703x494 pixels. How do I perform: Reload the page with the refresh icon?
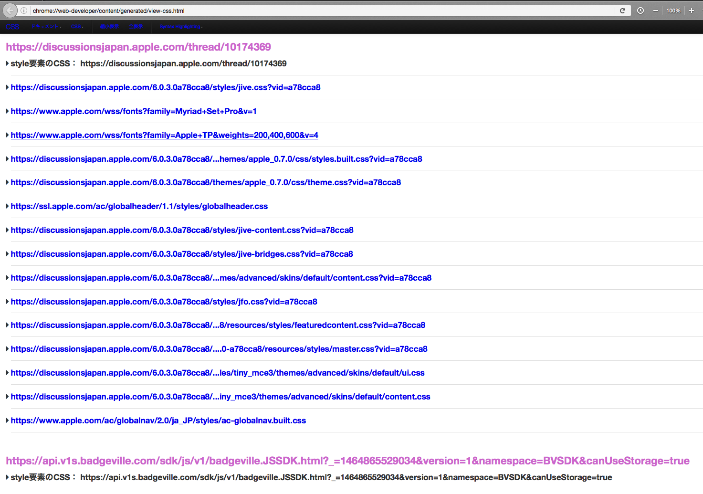622,11
